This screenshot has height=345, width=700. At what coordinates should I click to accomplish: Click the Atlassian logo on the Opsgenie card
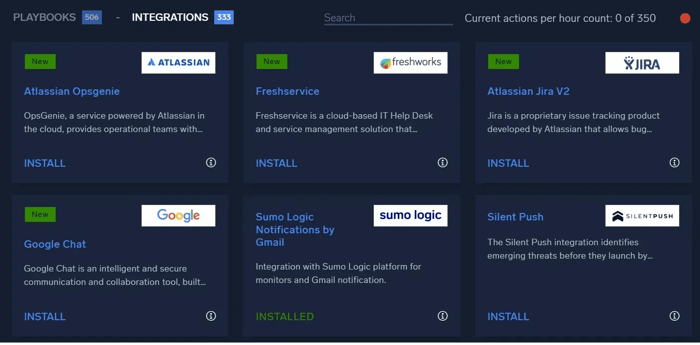178,63
